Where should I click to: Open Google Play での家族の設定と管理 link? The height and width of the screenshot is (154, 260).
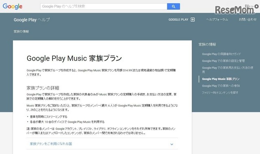[x=223, y=61]
